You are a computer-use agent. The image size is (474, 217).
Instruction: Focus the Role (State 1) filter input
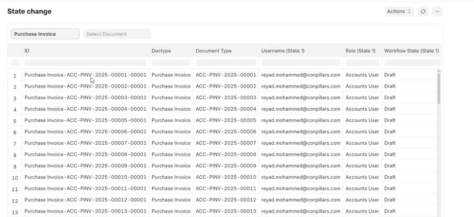pyautogui.click(x=362, y=63)
